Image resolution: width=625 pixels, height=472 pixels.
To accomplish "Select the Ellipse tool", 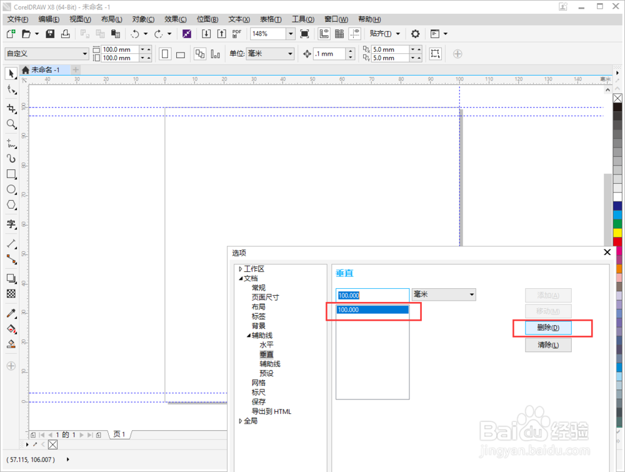I will click(11, 189).
